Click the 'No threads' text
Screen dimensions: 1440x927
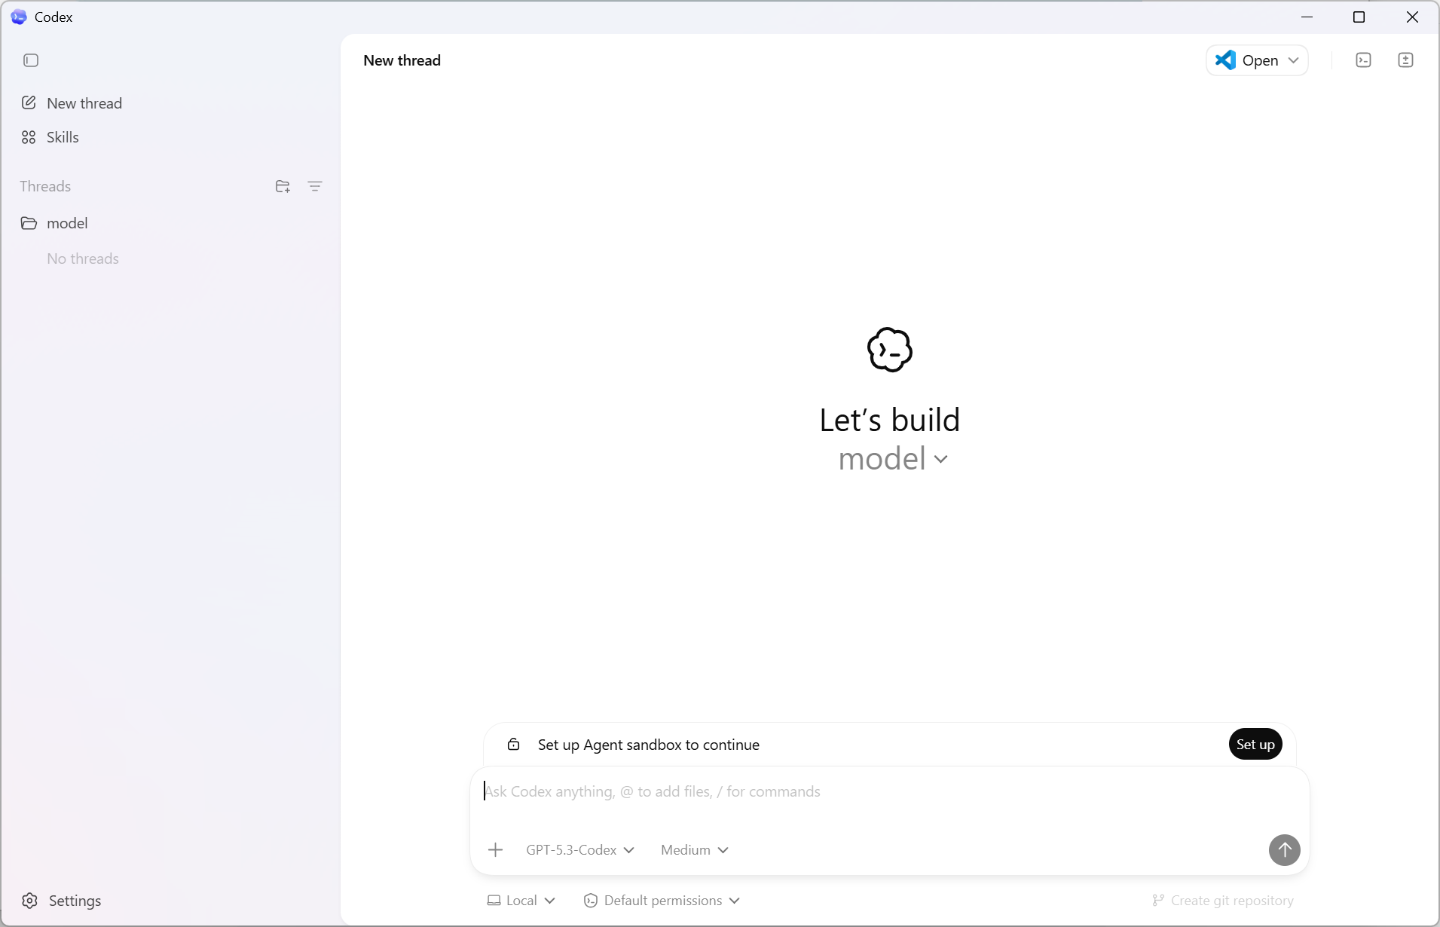point(83,259)
